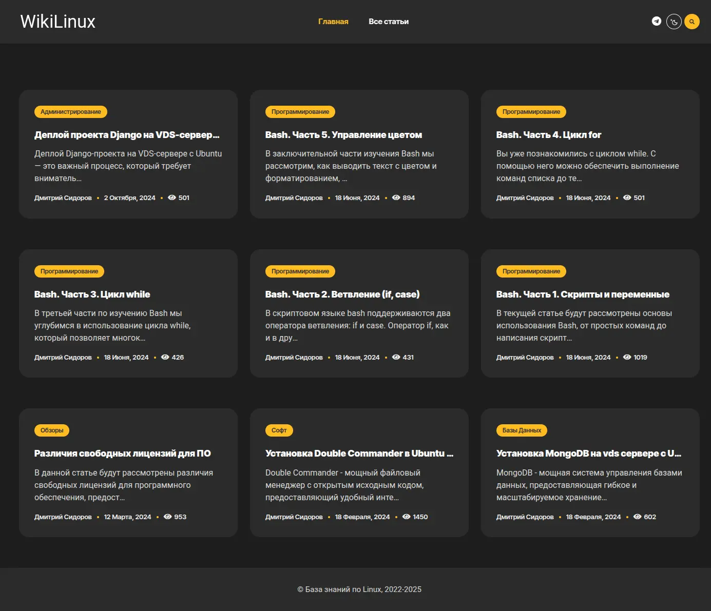Click the eye icon beside 426 views
This screenshot has height=611, width=711.
pos(165,357)
